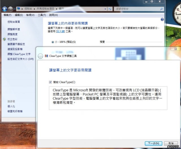Click the desktop clock gadget
Screen dimensions: 181x149
177,13
